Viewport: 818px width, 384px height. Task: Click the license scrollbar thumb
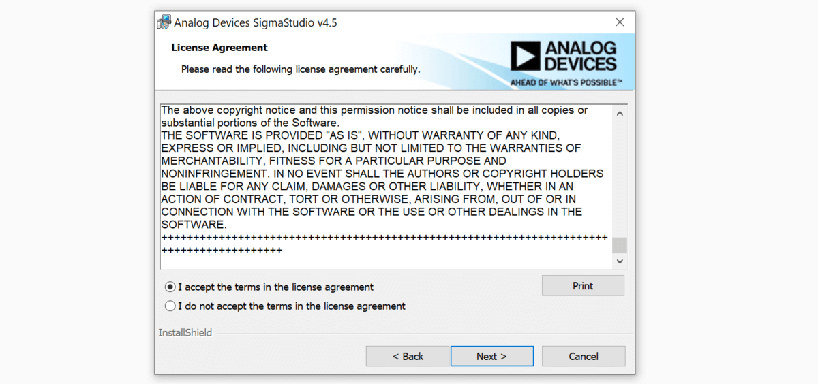point(620,245)
